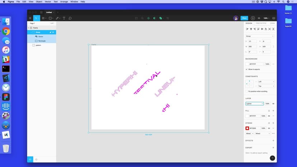Hide the stroke using its eye icon
The width and height of the screenshot is (297, 167).
coord(269,128)
